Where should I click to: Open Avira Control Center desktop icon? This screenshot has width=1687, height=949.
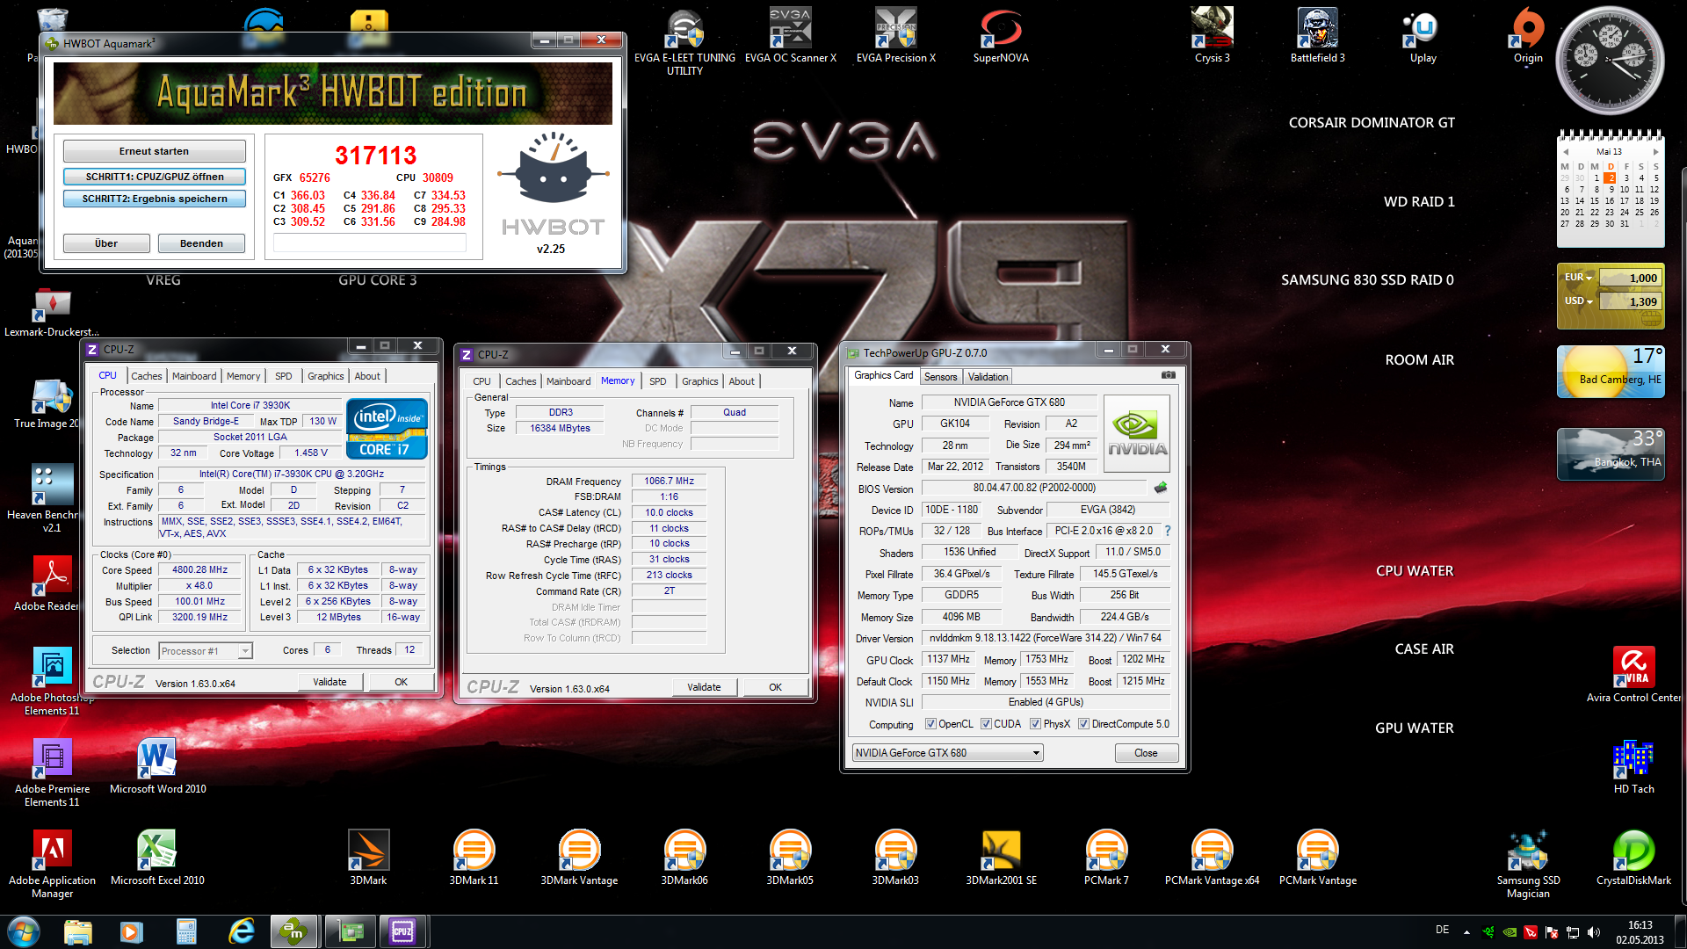click(x=1633, y=675)
